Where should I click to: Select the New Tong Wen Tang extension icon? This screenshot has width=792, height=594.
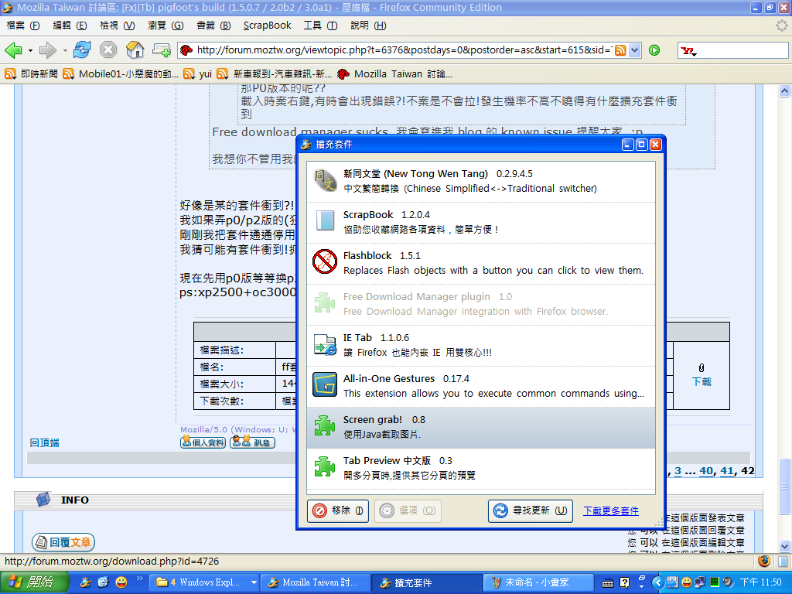(324, 180)
